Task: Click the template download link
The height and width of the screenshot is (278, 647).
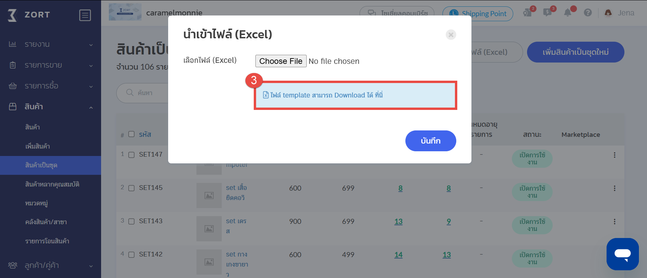Action: click(x=323, y=95)
